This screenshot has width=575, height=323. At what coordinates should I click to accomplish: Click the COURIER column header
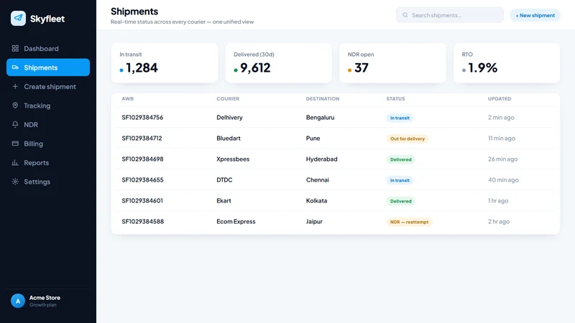pyautogui.click(x=228, y=99)
